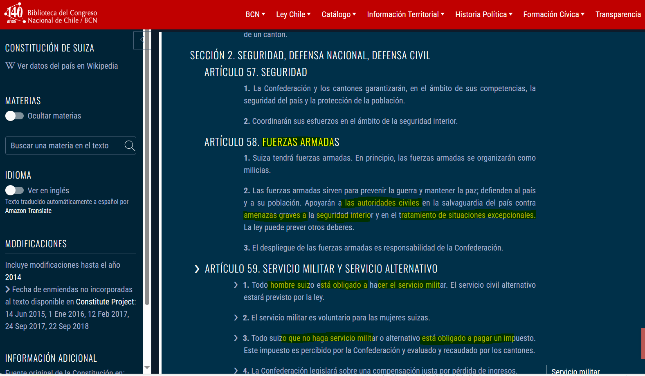Click the 'Artículo 57. Seguridad' heading
Screen dimensions: 645x376
pos(256,72)
